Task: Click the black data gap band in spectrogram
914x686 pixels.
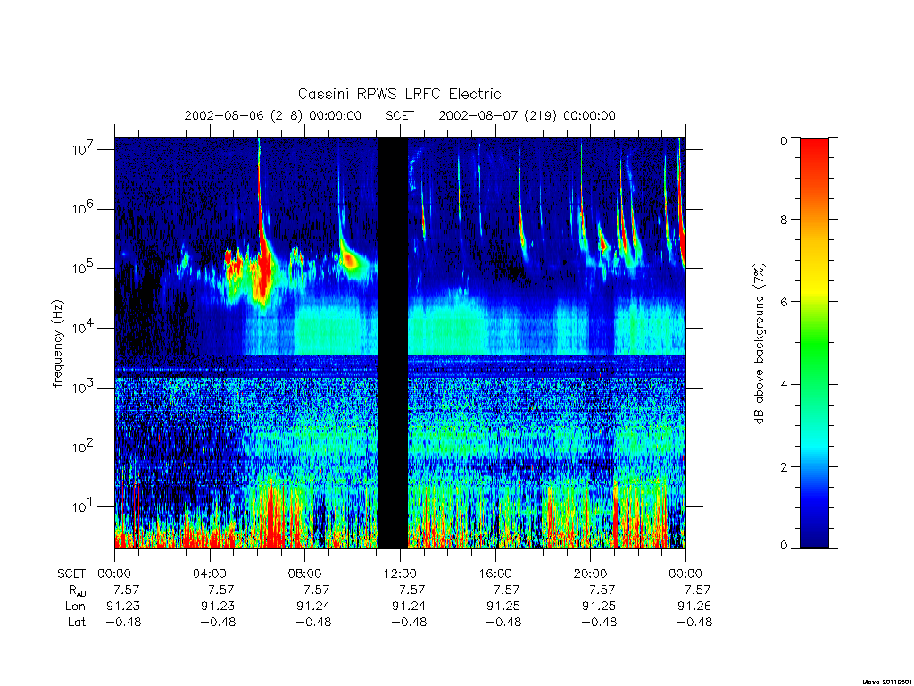Action: point(393,343)
